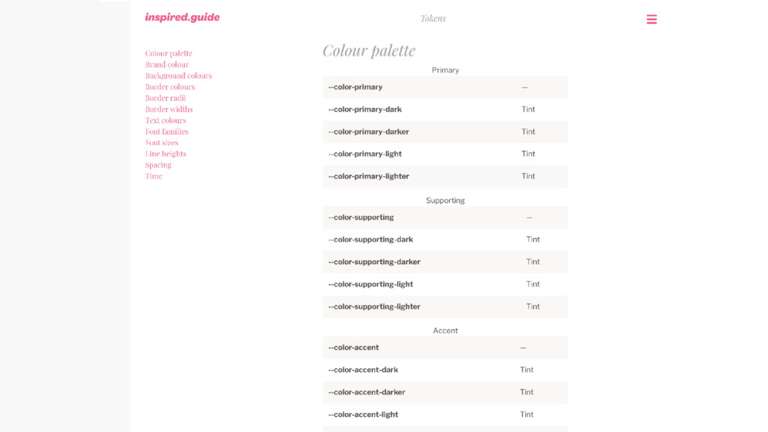Open Line heights sidebar link

point(166,154)
